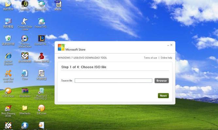Launch the BitComet desktop shortcut

42,110
